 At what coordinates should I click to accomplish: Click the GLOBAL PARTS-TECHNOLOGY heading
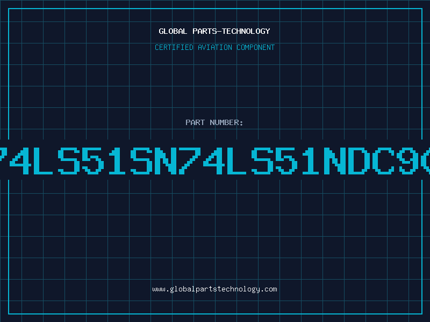[214, 31]
